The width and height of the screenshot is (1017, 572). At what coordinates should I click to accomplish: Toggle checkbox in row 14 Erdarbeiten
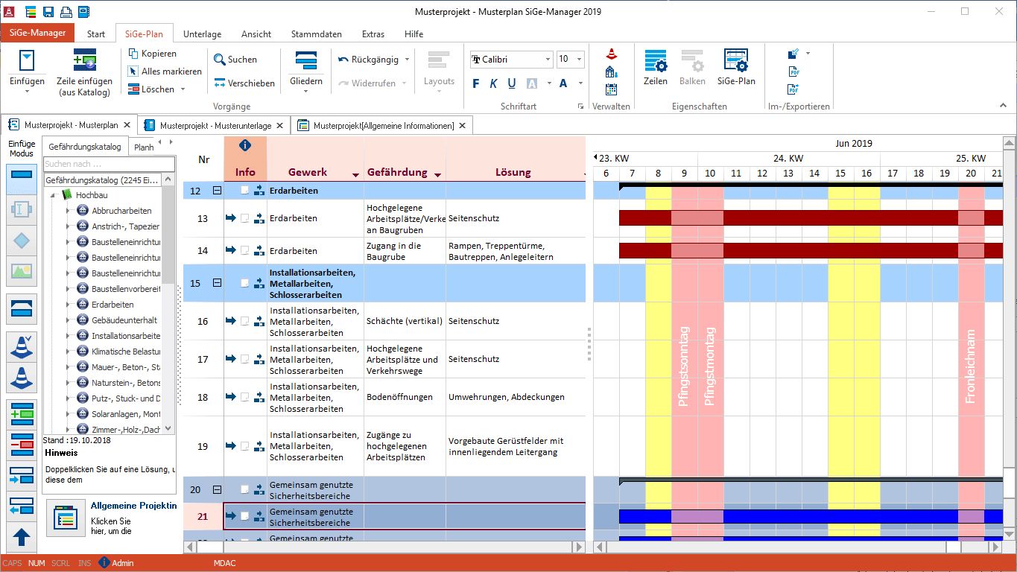click(x=244, y=250)
